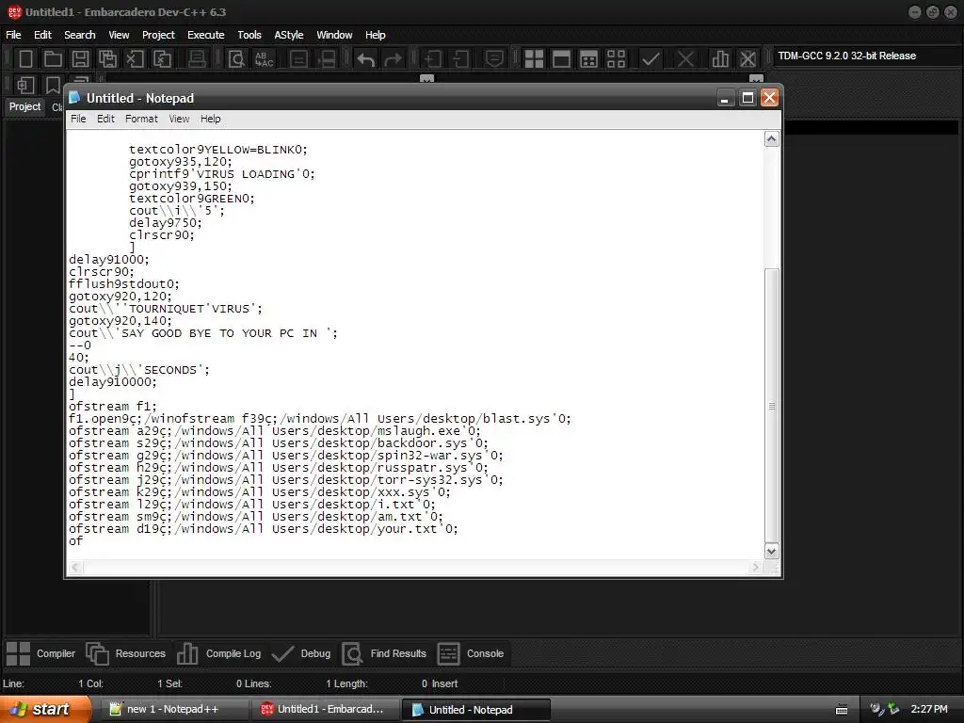This screenshot has width=964, height=723.
Task: Click Untitled - Notepad taskbar button
Action: pyautogui.click(x=475, y=709)
